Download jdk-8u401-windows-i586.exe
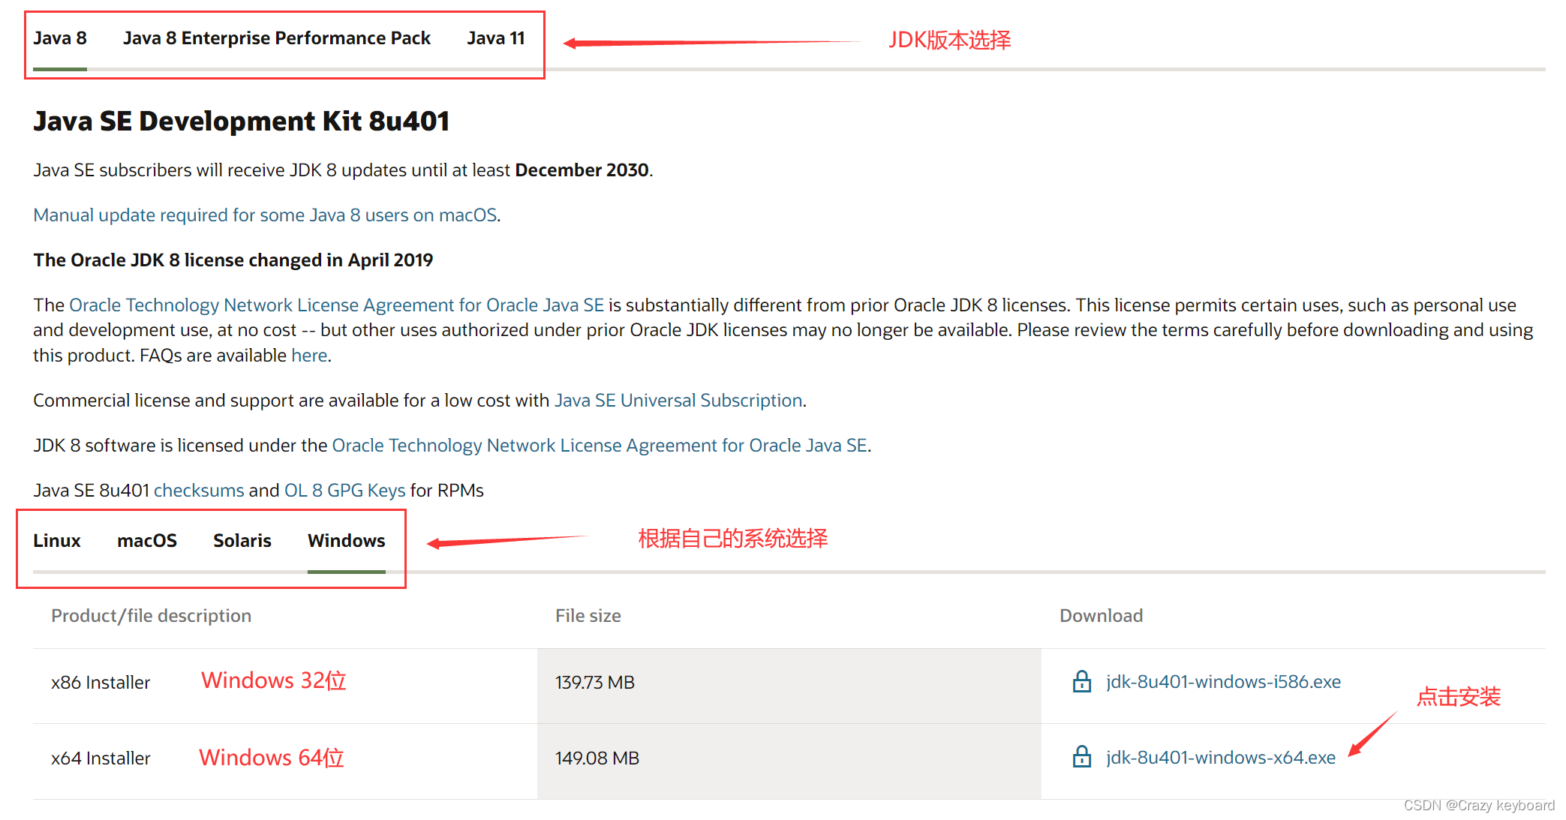 (x=1223, y=681)
